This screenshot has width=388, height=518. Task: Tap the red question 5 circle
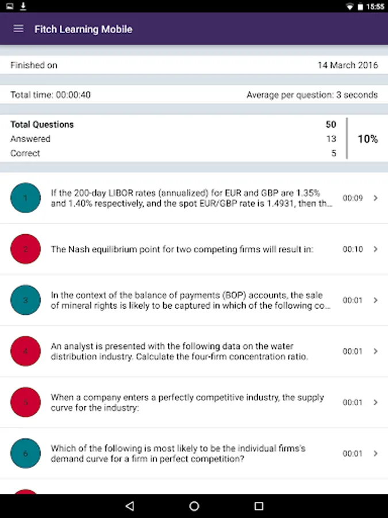pyautogui.click(x=25, y=402)
